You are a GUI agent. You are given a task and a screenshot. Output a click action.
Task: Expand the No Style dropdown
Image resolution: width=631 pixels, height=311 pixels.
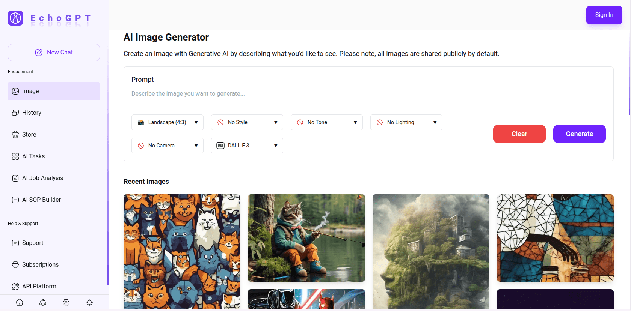pos(247,122)
